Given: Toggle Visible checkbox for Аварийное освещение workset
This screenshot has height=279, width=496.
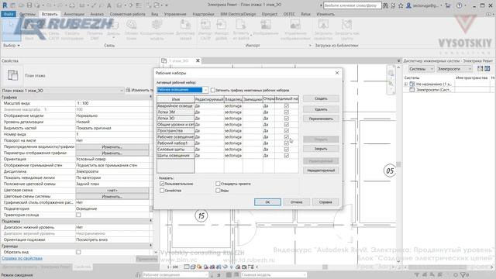Looking at the screenshot, I should coord(286,106).
